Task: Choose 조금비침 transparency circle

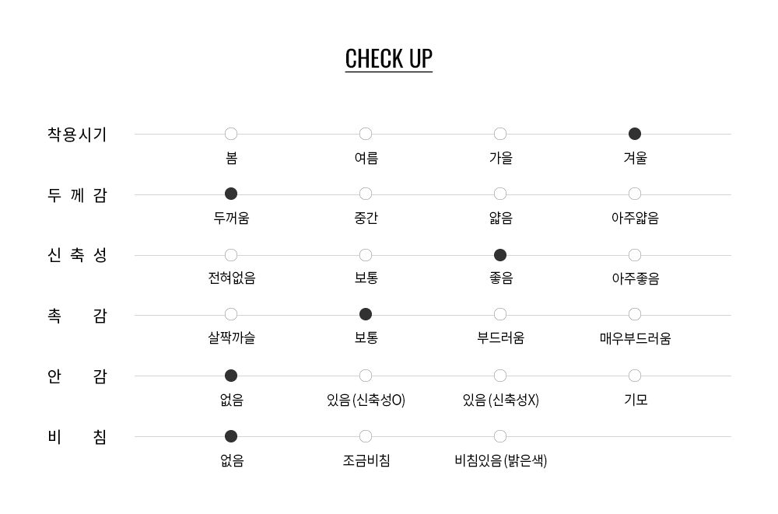Action: coord(366,436)
